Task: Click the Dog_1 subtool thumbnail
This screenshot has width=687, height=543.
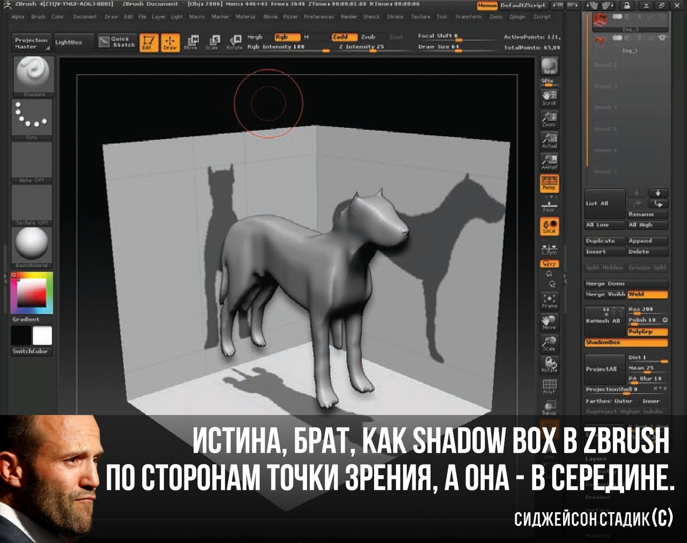Action: [x=599, y=41]
